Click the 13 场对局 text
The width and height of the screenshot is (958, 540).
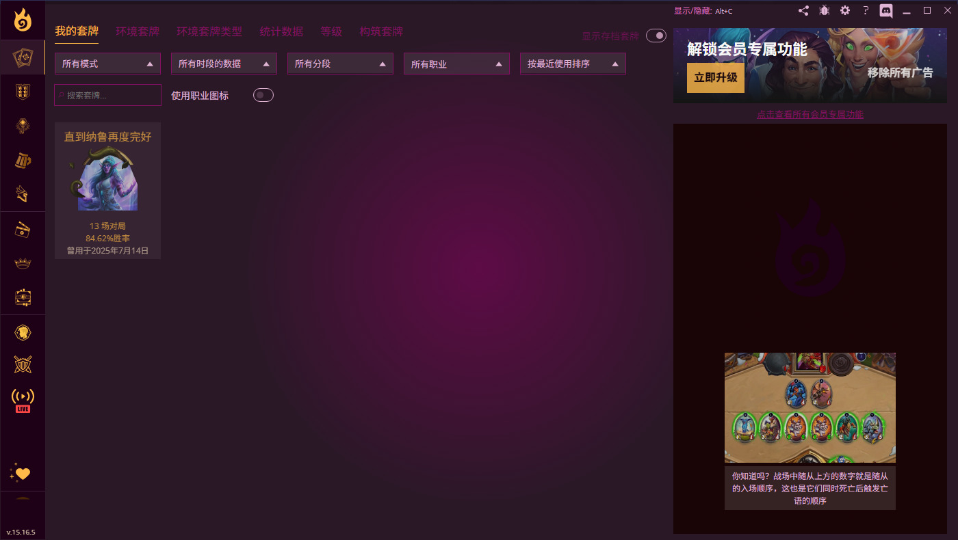click(x=107, y=226)
